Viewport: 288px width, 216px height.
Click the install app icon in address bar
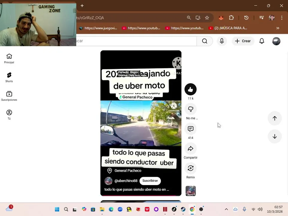[x=198, y=18]
